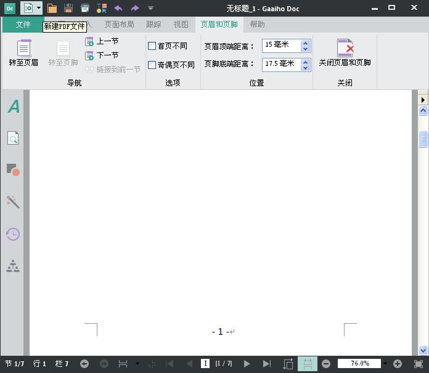Image resolution: width=429 pixels, height=373 pixels.
Task: Open the find document sidebar icon
Action: pyautogui.click(x=13, y=138)
